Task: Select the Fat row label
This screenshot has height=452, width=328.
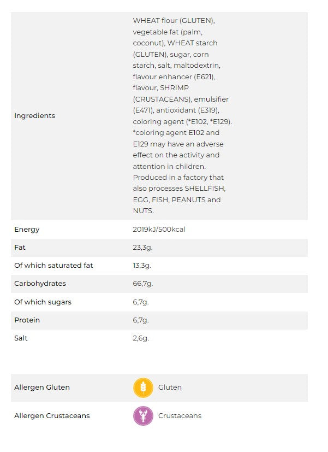Action: pos(20,248)
